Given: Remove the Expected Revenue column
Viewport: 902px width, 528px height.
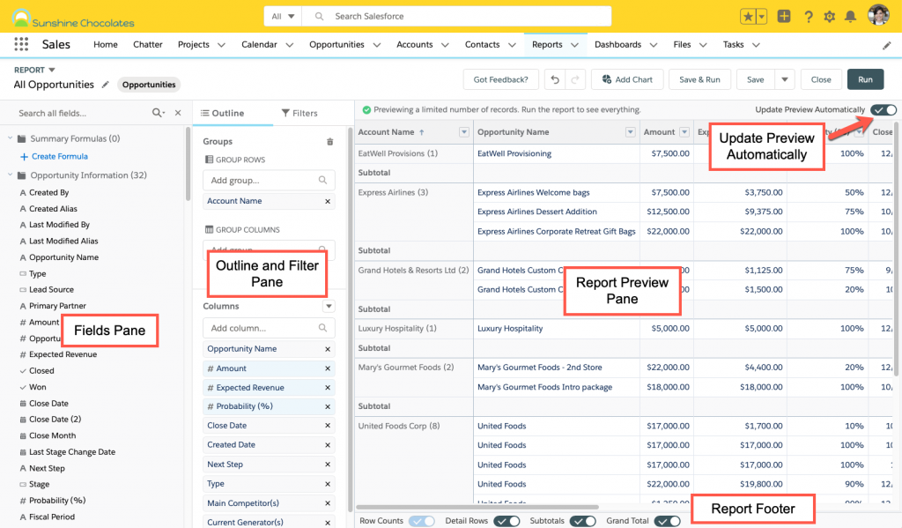Looking at the screenshot, I should tap(328, 388).
